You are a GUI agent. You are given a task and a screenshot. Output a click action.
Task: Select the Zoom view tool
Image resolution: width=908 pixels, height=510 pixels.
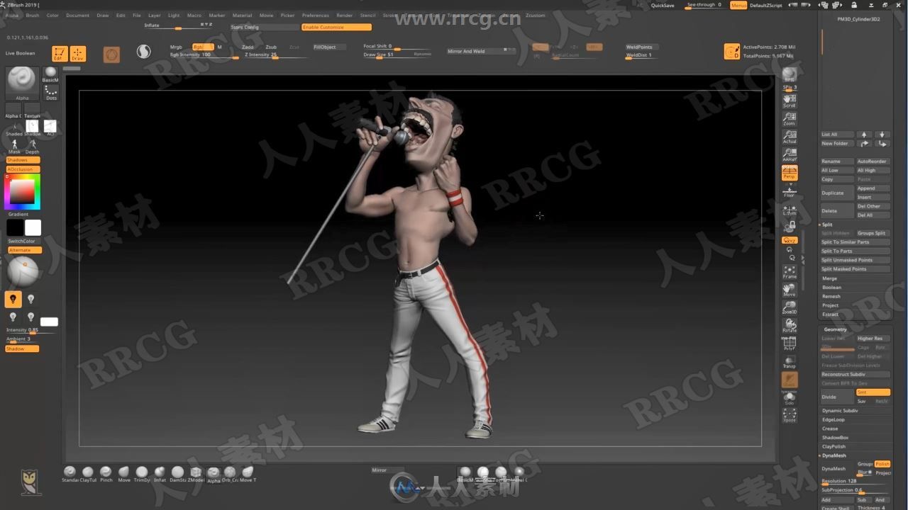point(790,118)
